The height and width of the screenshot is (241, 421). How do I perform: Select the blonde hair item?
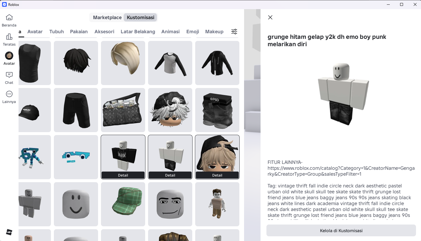(x=123, y=63)
